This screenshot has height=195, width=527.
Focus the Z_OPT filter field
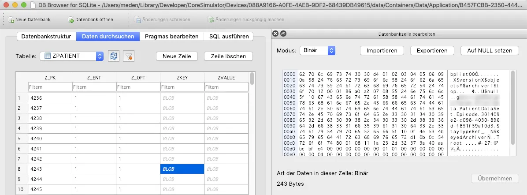pos(138,87)
